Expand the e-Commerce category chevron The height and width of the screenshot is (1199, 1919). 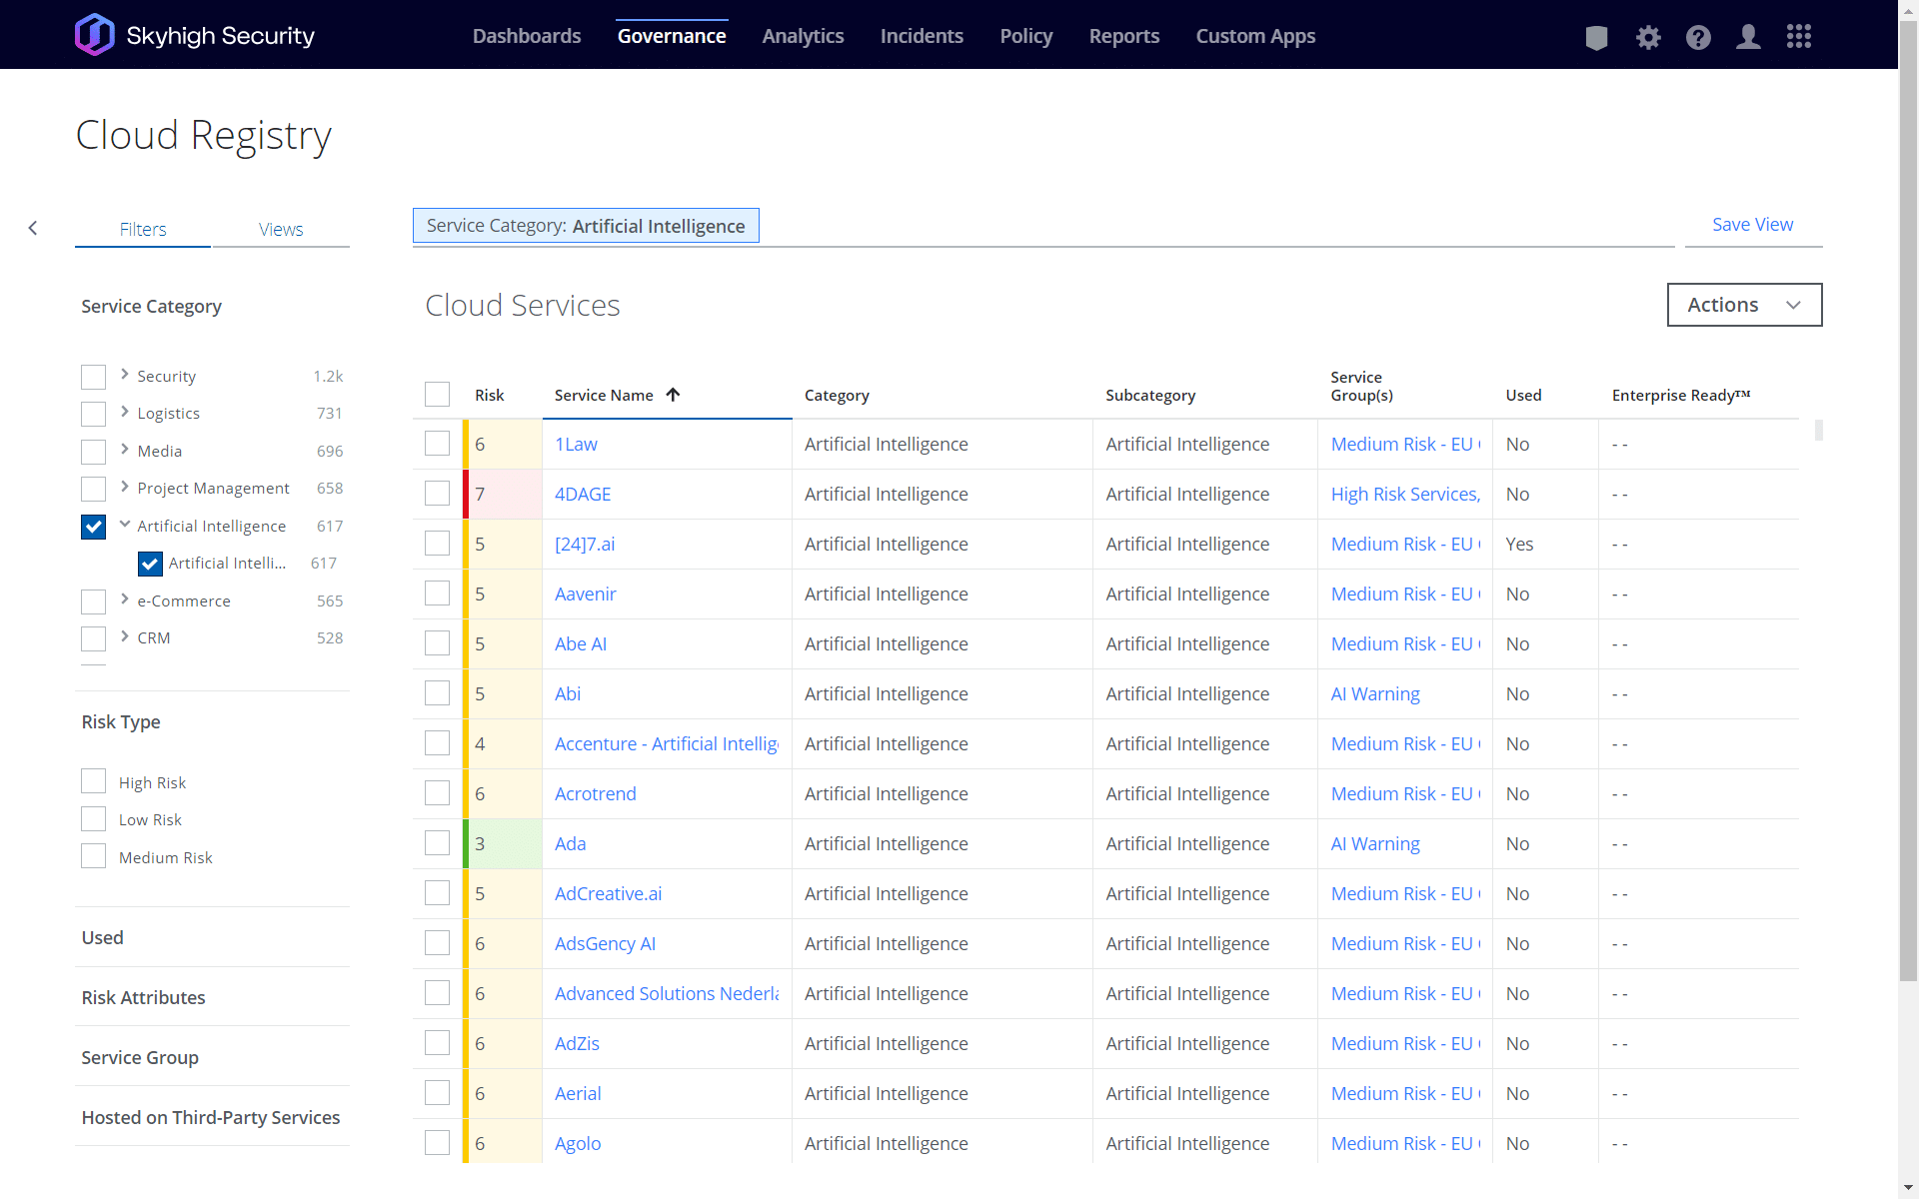(x=125, y=599)
